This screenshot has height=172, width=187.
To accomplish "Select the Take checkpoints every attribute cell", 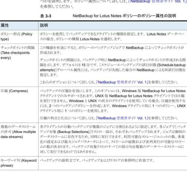I will point(19,65).
